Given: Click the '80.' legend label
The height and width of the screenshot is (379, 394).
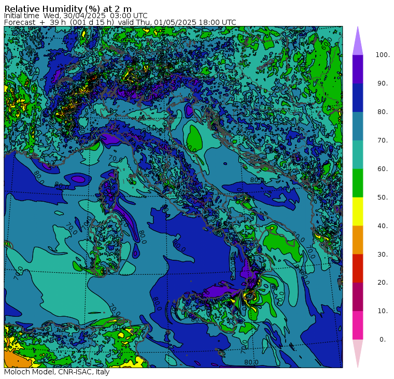Looking at the screenshot, I should 383,112.
